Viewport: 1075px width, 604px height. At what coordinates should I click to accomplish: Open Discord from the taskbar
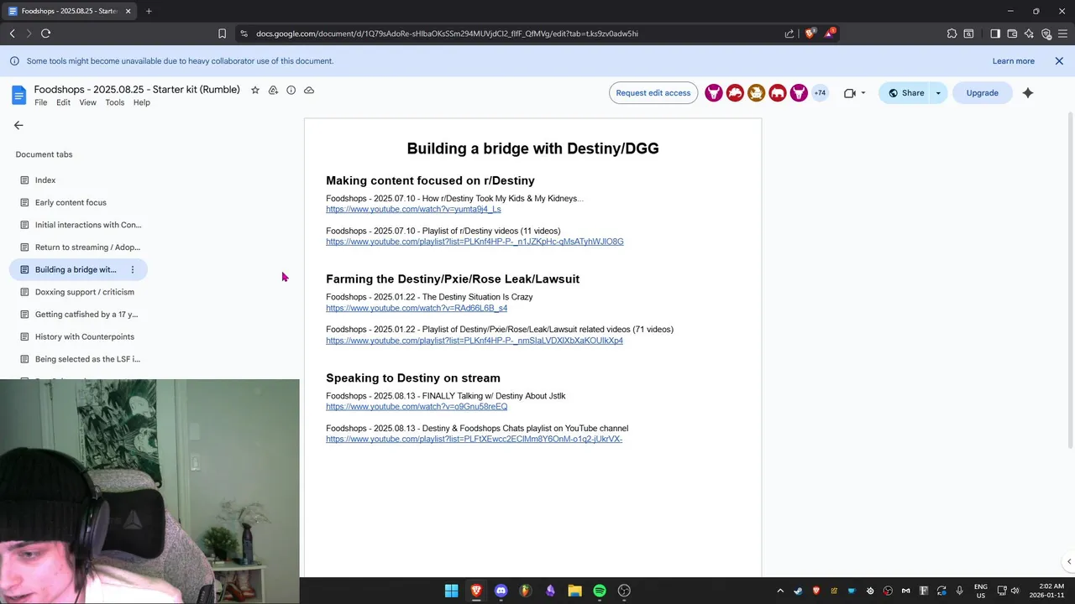point(501,591)
